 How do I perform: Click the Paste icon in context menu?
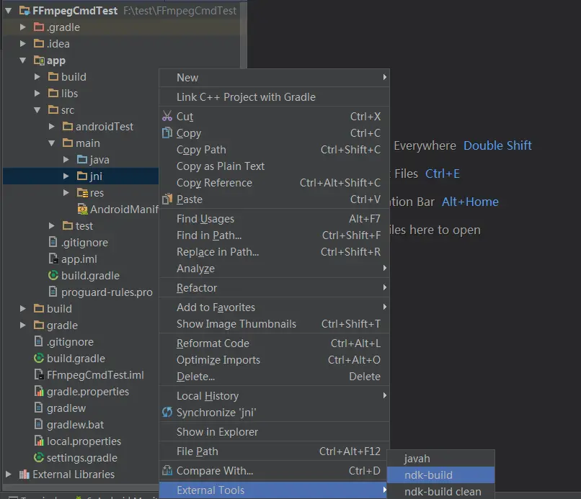click(167, 199)
